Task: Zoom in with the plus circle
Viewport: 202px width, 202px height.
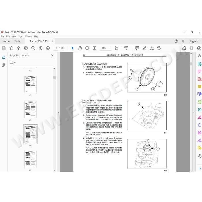Action: pyautogui.click(x=94, y=48)
